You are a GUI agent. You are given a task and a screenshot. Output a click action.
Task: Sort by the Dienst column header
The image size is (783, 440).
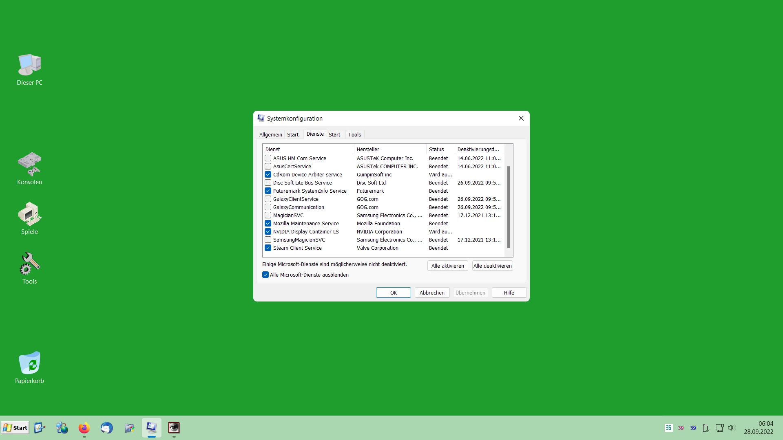pos(308,150)
